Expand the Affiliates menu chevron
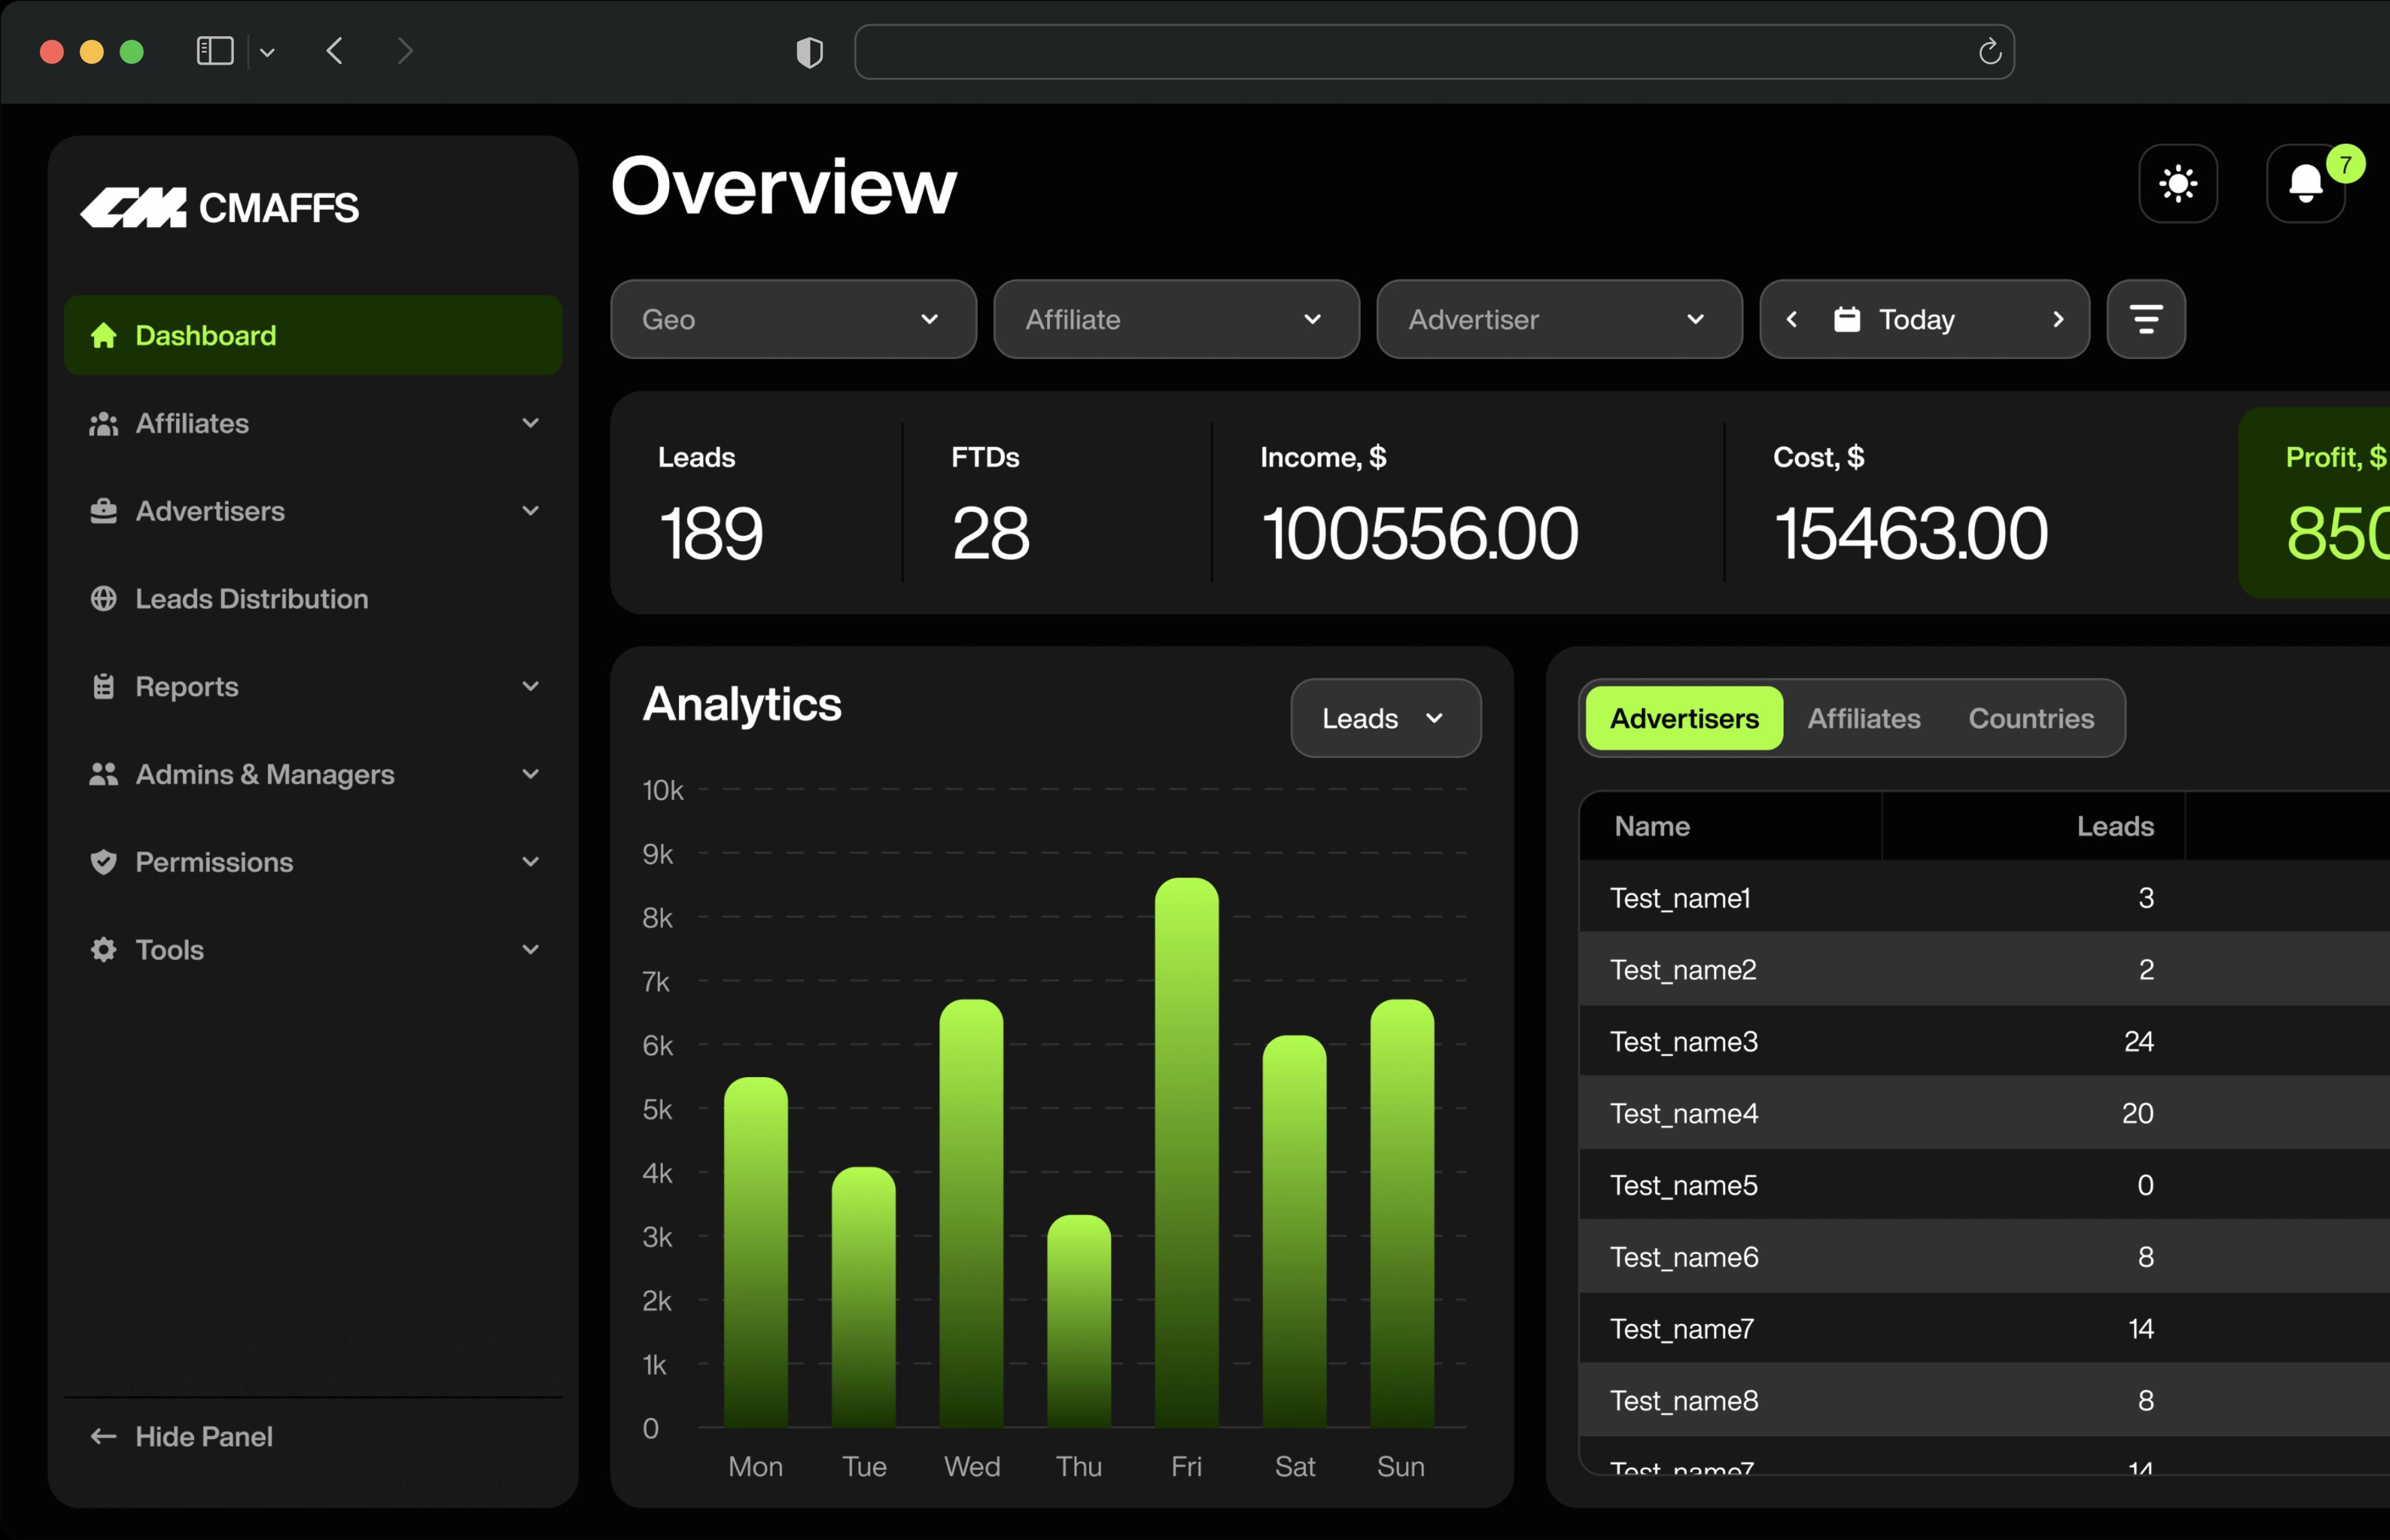The width and height of the screenshot is (2390, 1540). coord(531,423)
